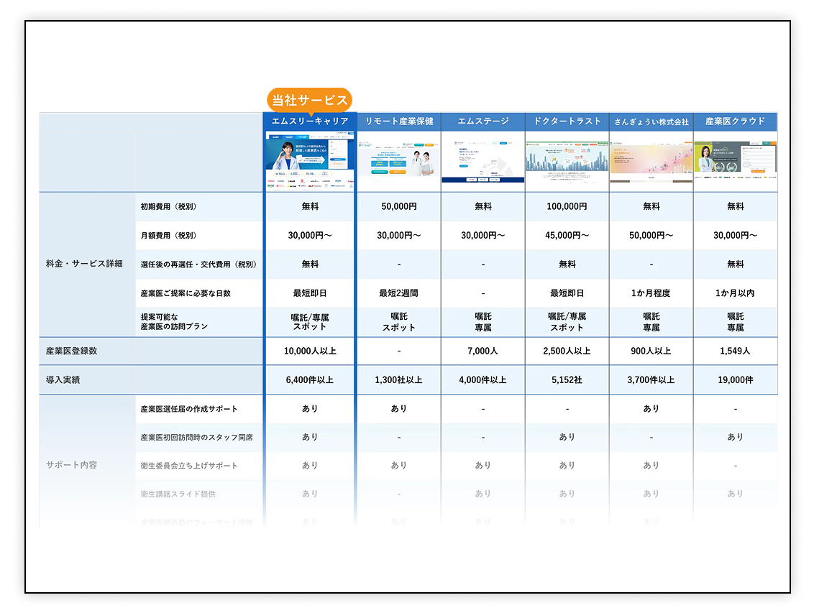The width and height of the screenshot is (814, 608).
Task: Click the 当社サービス badge
Action: tap(309, 101)
